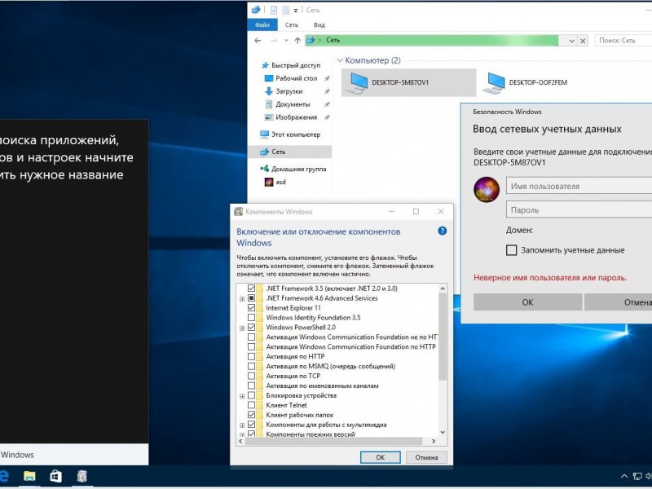
Task: Collapse the Компьютер (2) group
Action: 340,60
